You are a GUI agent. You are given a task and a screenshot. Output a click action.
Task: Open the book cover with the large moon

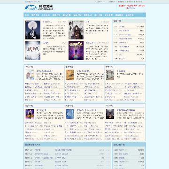pyautogui.click(x=33, y=30)
